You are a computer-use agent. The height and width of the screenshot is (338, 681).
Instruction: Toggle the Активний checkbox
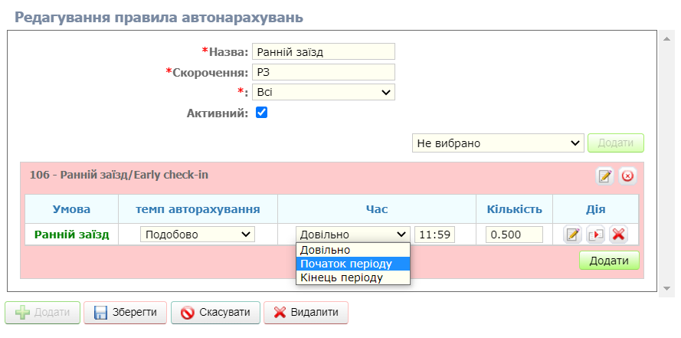coord(261,113)
